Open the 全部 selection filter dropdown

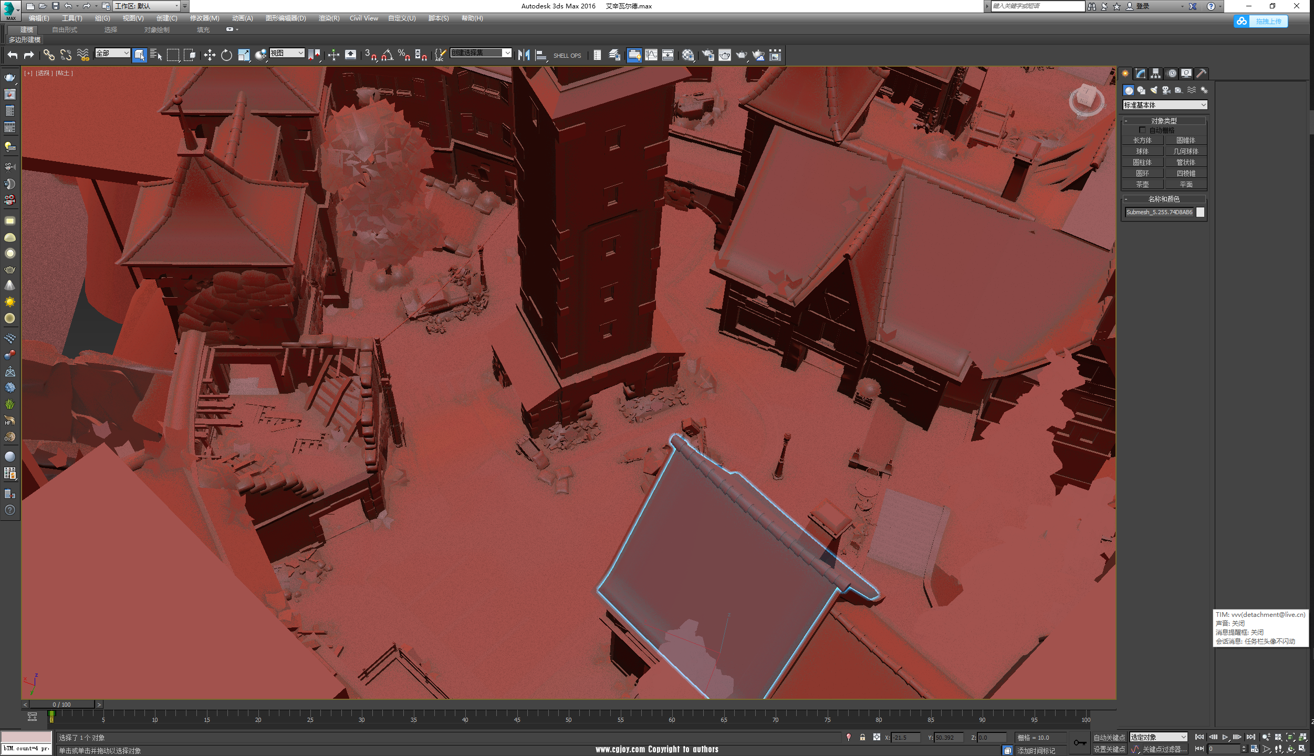[x=112, y=53]
